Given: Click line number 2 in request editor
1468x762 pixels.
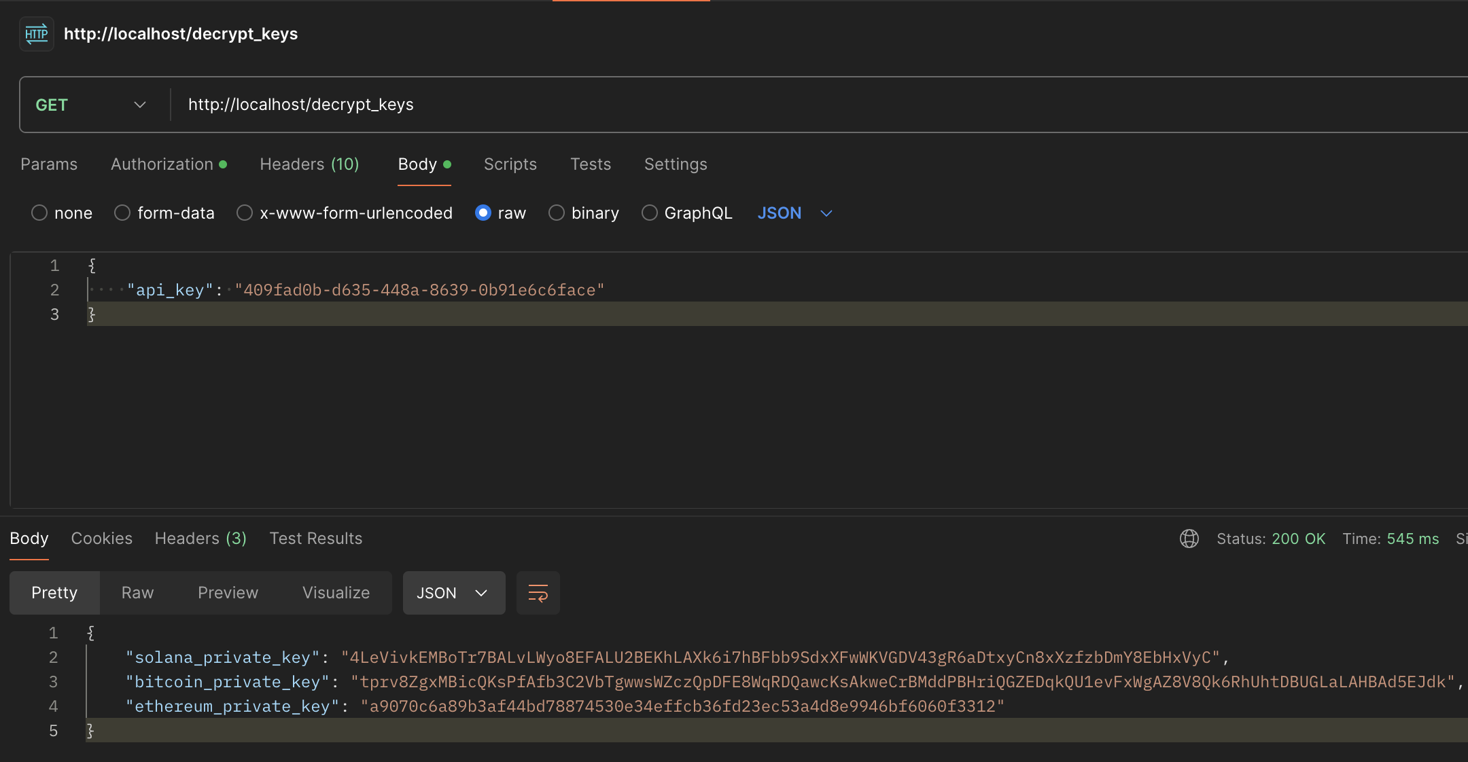Looking at the screenshot, I should click(55, 290).
